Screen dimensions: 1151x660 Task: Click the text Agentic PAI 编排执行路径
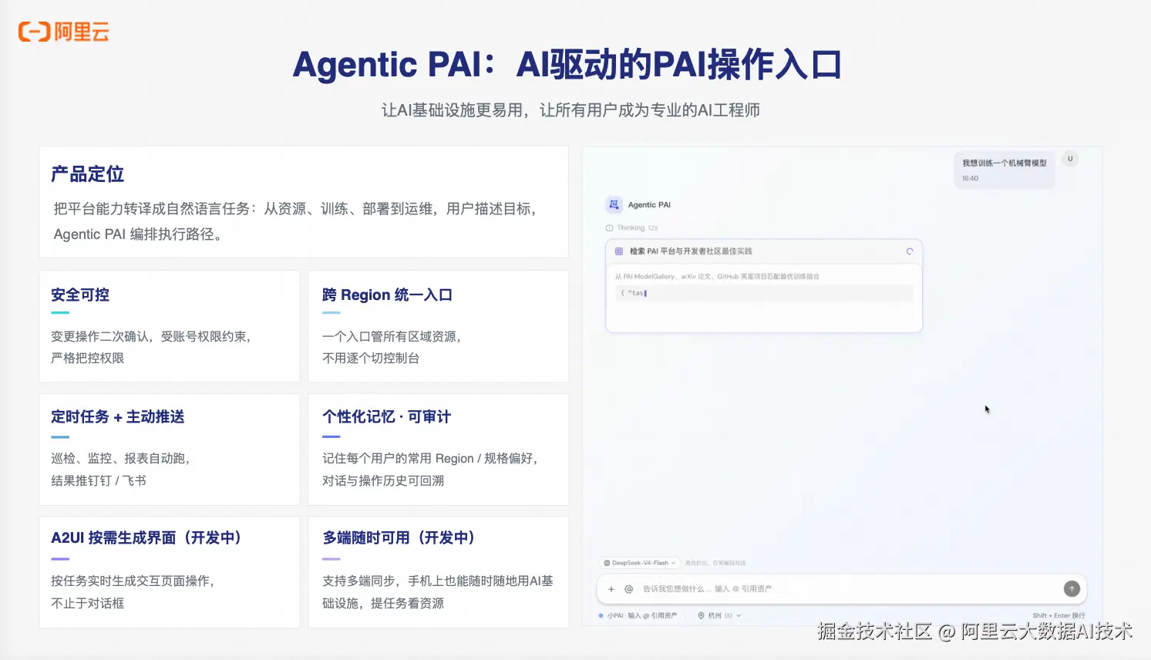tap(137, 234)
